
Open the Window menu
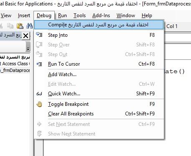tap(126, 15)
